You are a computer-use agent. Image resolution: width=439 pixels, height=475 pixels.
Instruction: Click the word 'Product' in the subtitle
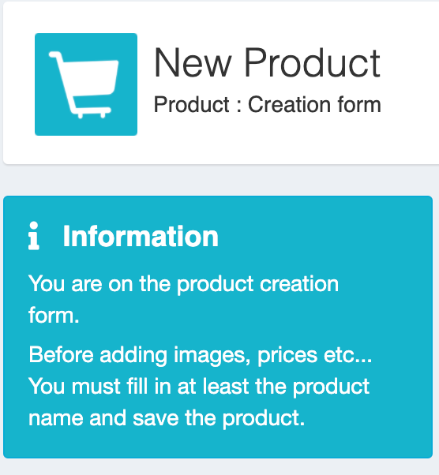(192, 104)
